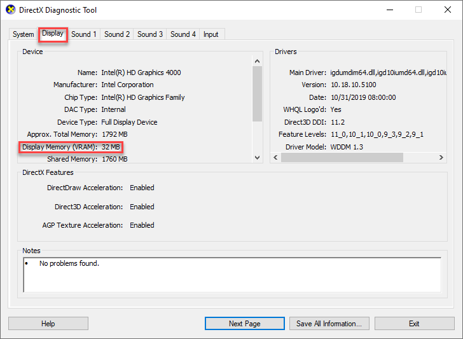Switch to the Sound 3 tab
Image resolution: width=463 pixels, height=339 pixels.
[150, 34]
